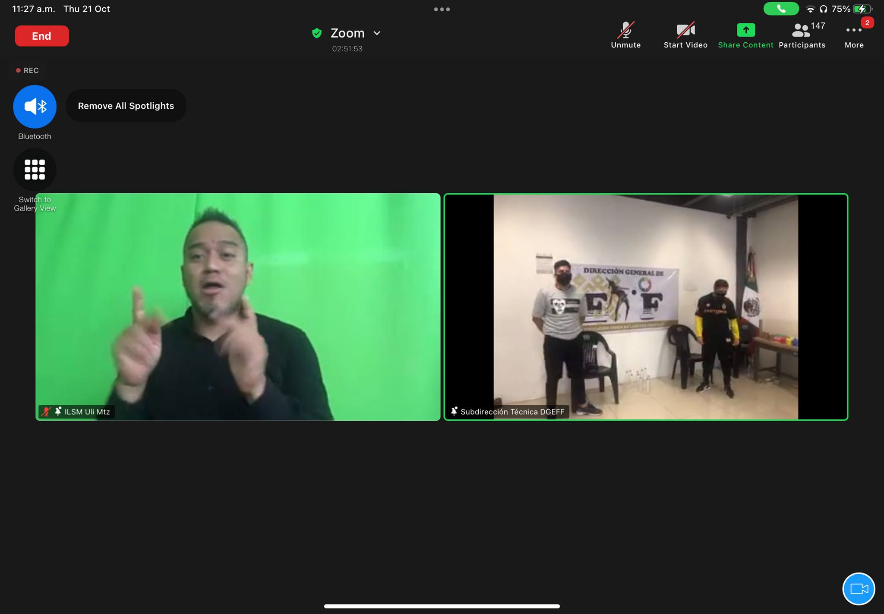884x614 pixels.
Task: Tap the Bluetooth audio output button
Action: pos(35,107)
